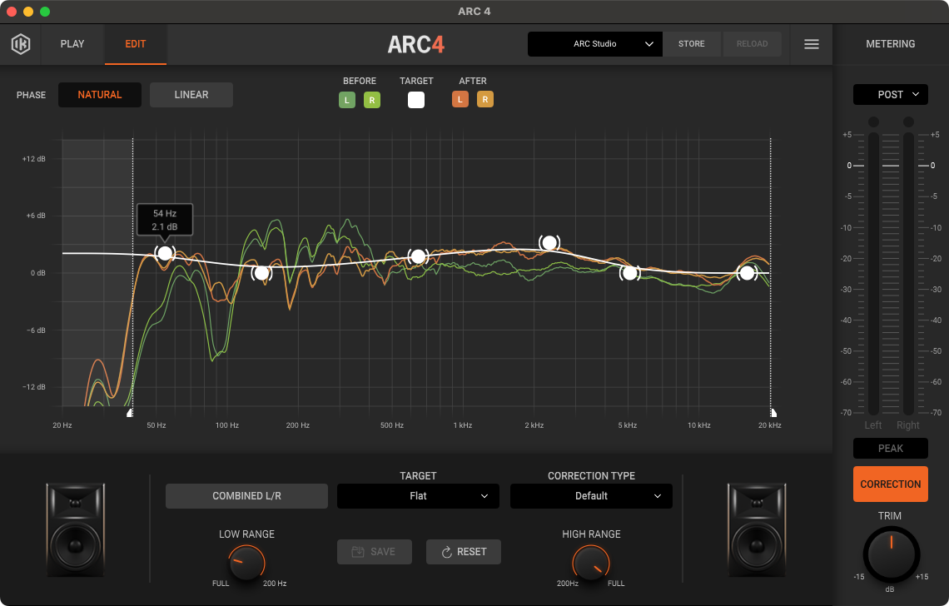Click the ARC4 logo title
This screenshot has height=606, width=949.
pos(415,44)
